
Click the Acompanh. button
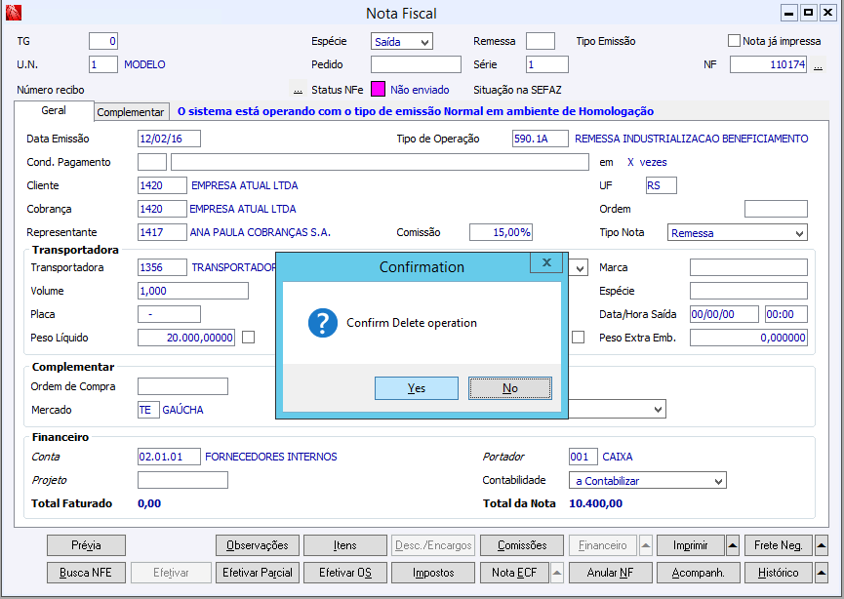coord(699,573)
